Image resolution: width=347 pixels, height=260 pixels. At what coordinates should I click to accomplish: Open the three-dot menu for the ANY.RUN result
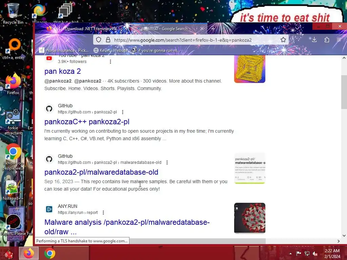coord(103,213)
